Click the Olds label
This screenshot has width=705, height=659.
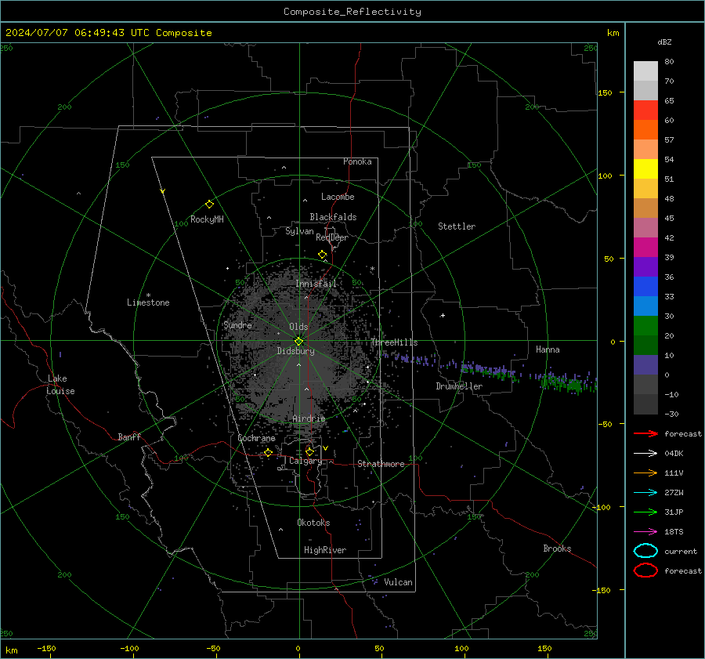point(298,327)
